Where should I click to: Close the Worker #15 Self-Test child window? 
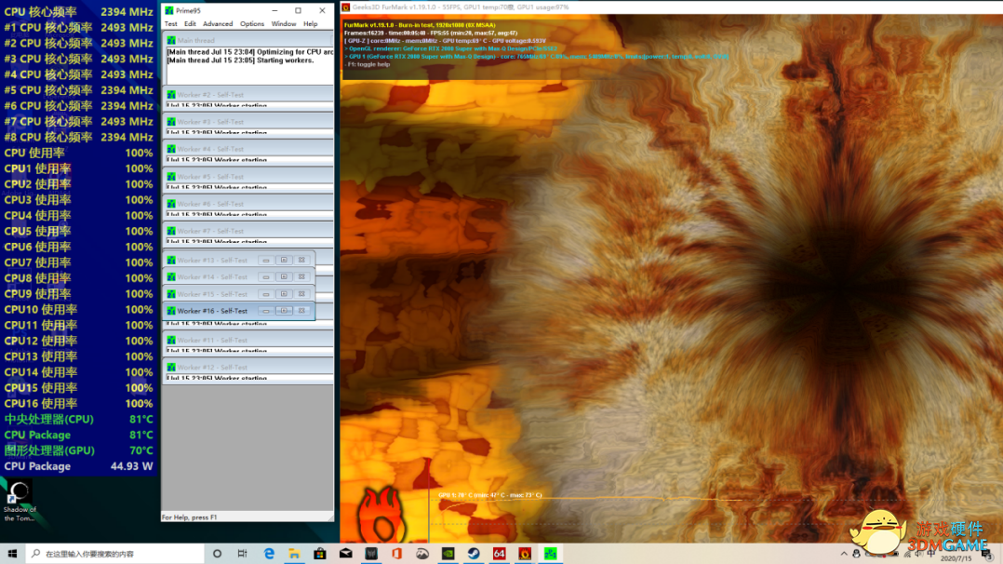pyautogui.click(x=301, y=294)
